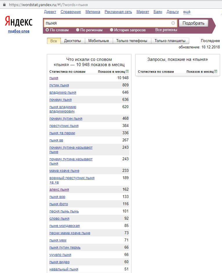Open the 'песни мама коаче пыне' link
This screenshot has height=273, width=222.
[x=70, y=233]
